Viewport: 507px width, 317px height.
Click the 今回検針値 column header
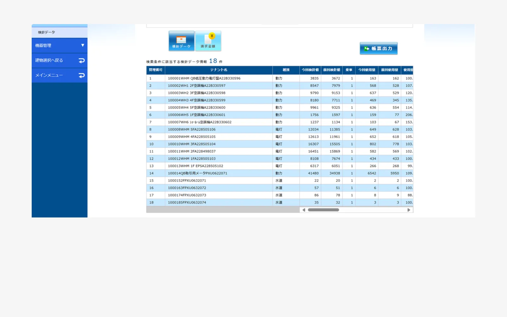(310, 70)
